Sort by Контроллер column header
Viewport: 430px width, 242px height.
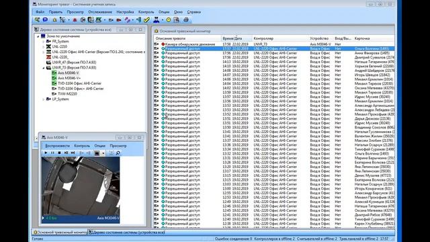pos(280,39)
